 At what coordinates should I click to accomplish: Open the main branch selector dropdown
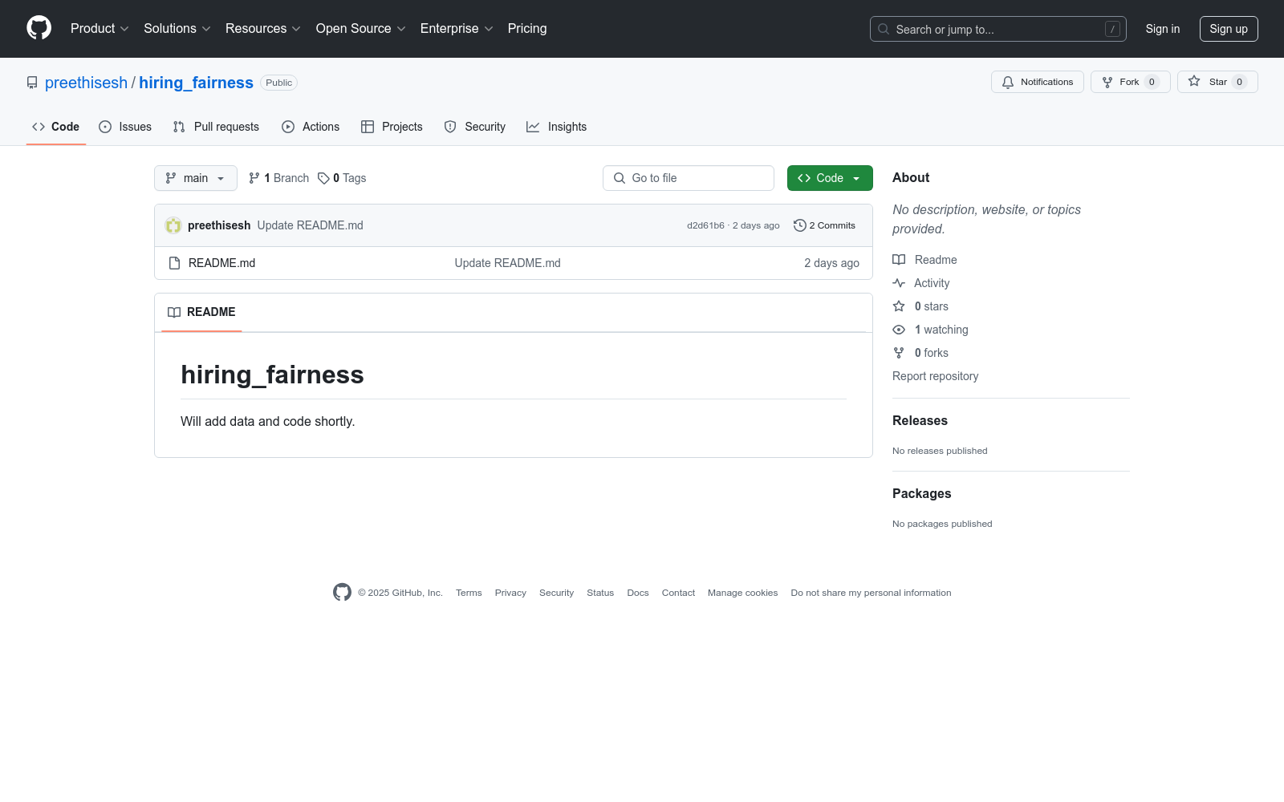coord(196,178)
